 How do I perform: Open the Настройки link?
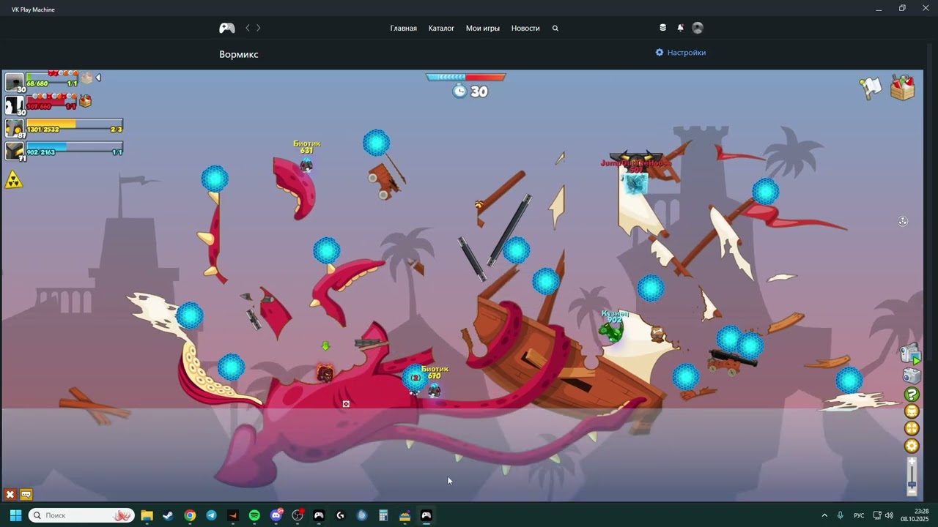pos(681,53)
